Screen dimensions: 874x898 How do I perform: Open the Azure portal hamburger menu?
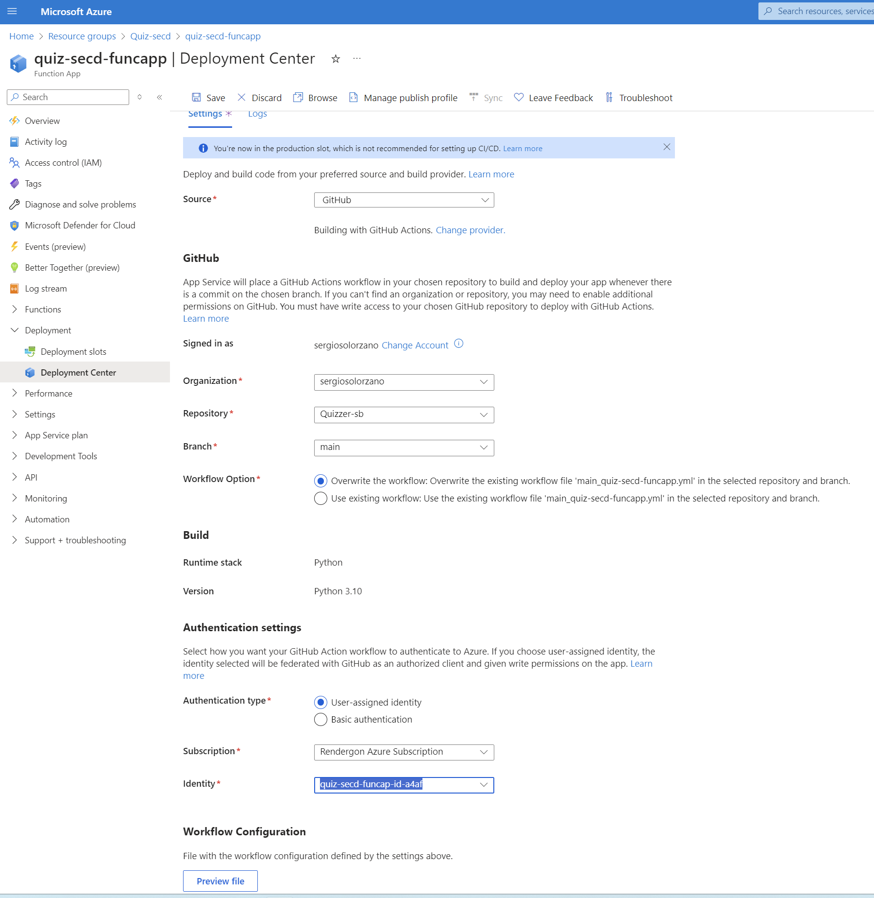pos(12,11)
